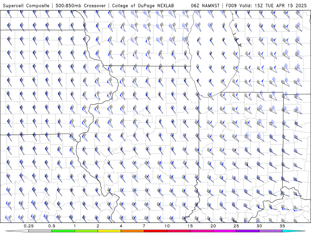
Task: Select the orange 4–7 color bar segment
Action: point(132,231)
